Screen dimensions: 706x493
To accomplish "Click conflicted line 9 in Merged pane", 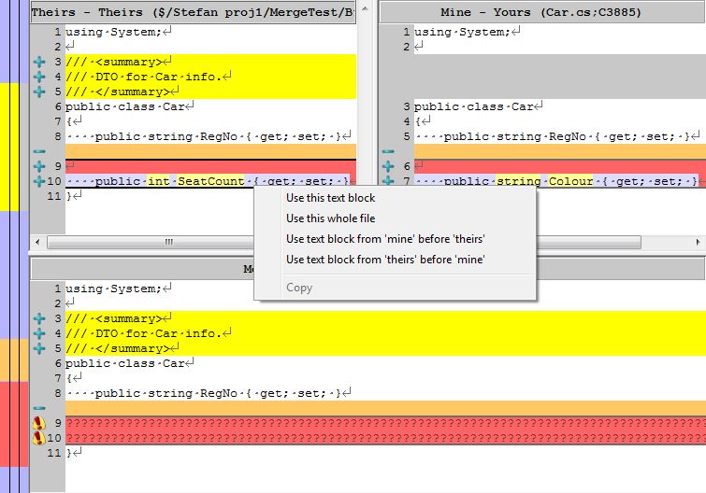I will click(385, 423).
